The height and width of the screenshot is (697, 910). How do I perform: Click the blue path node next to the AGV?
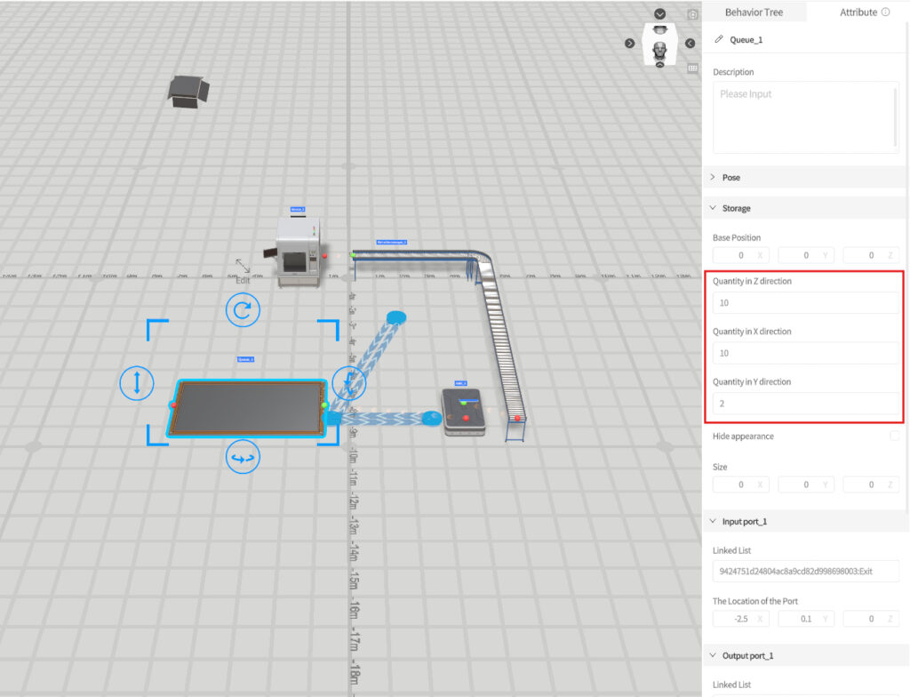pos(431,417)
